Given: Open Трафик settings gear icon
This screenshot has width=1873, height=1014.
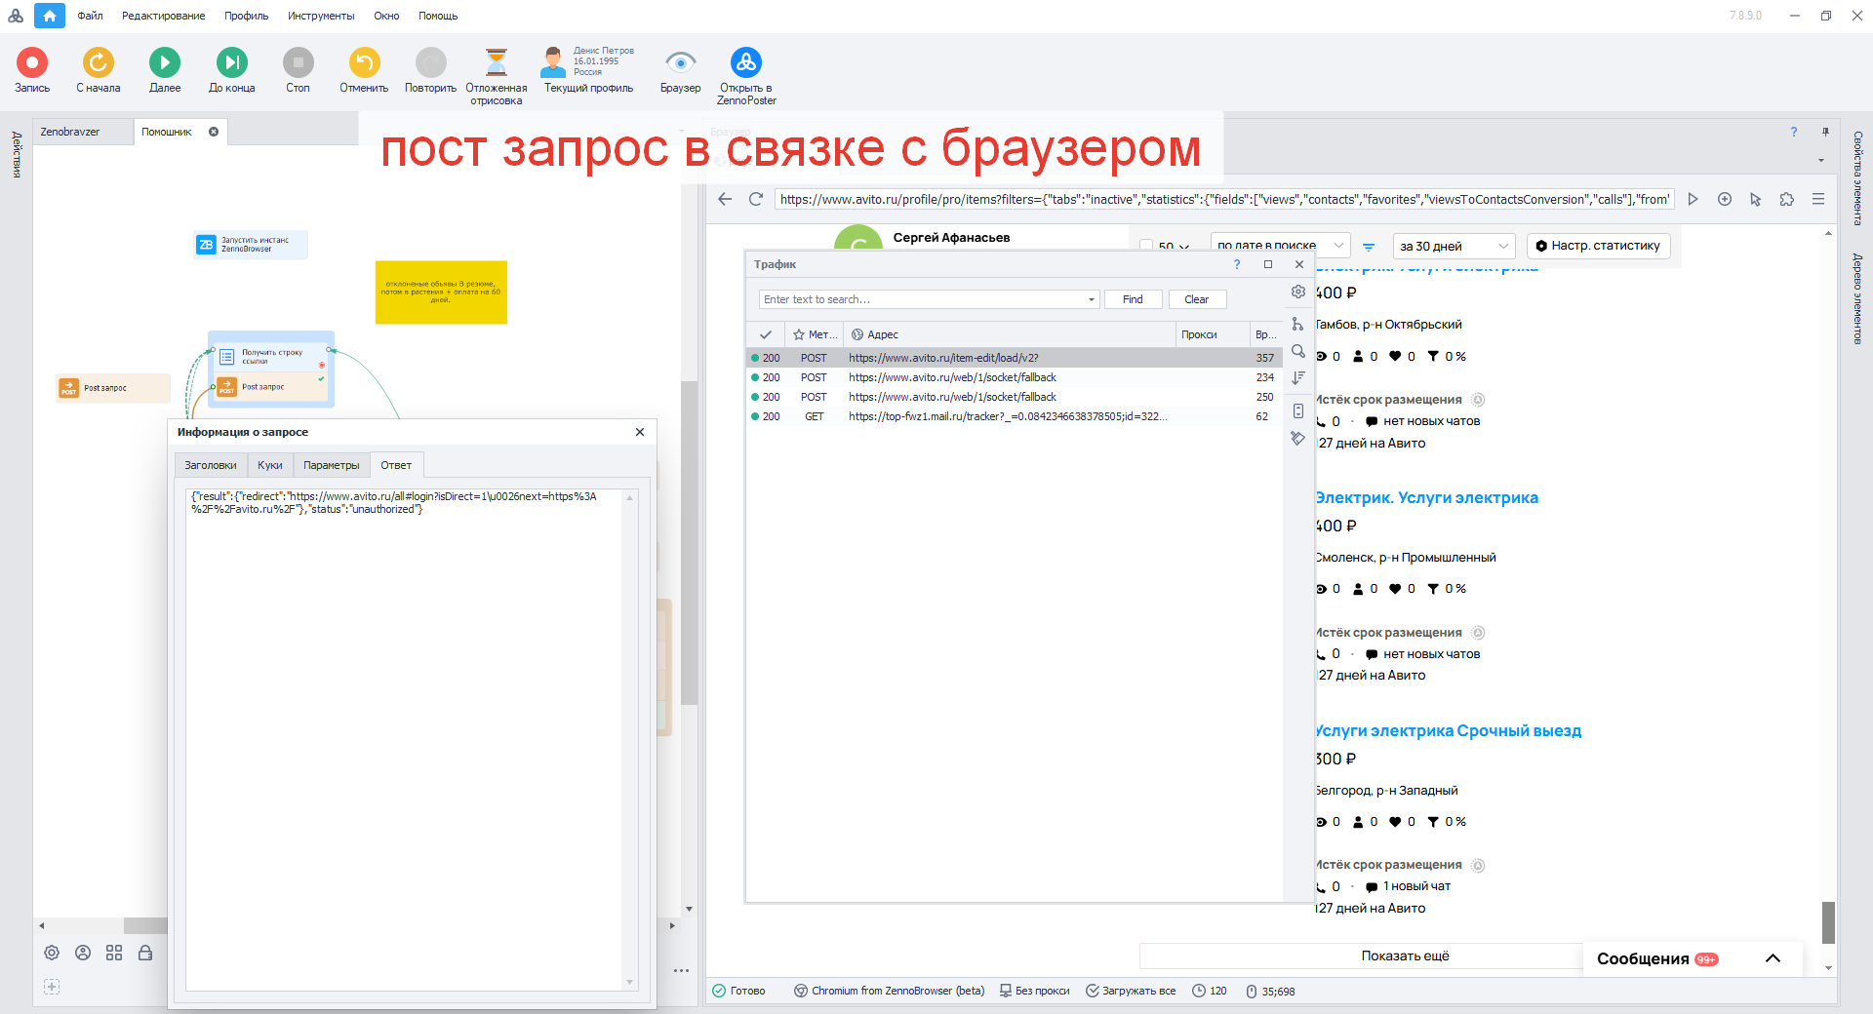Looking at the screenshot, I should 1298,292.
